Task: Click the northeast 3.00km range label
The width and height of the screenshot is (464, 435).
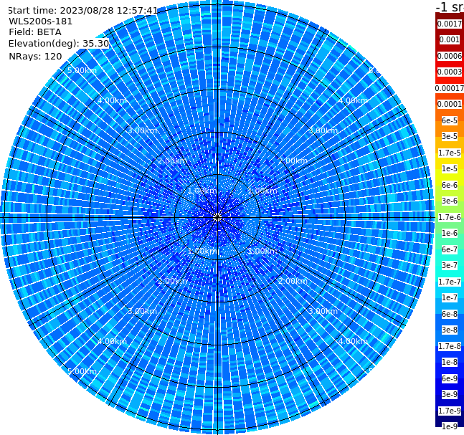Action: point(323,130)
